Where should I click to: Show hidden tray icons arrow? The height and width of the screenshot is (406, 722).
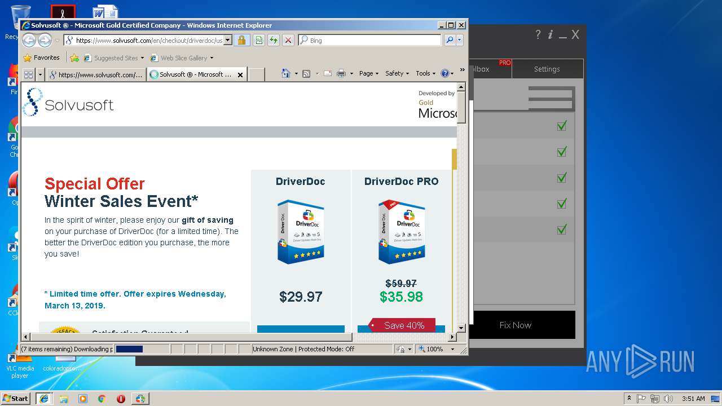[x=629, y=399]
